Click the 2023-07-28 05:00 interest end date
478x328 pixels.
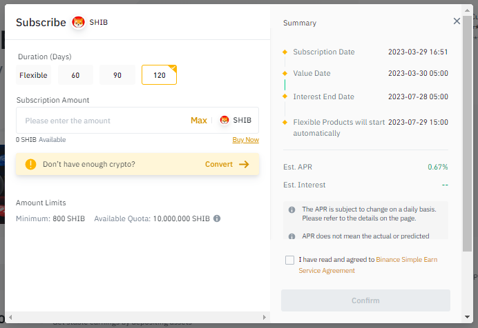(418, 96)
